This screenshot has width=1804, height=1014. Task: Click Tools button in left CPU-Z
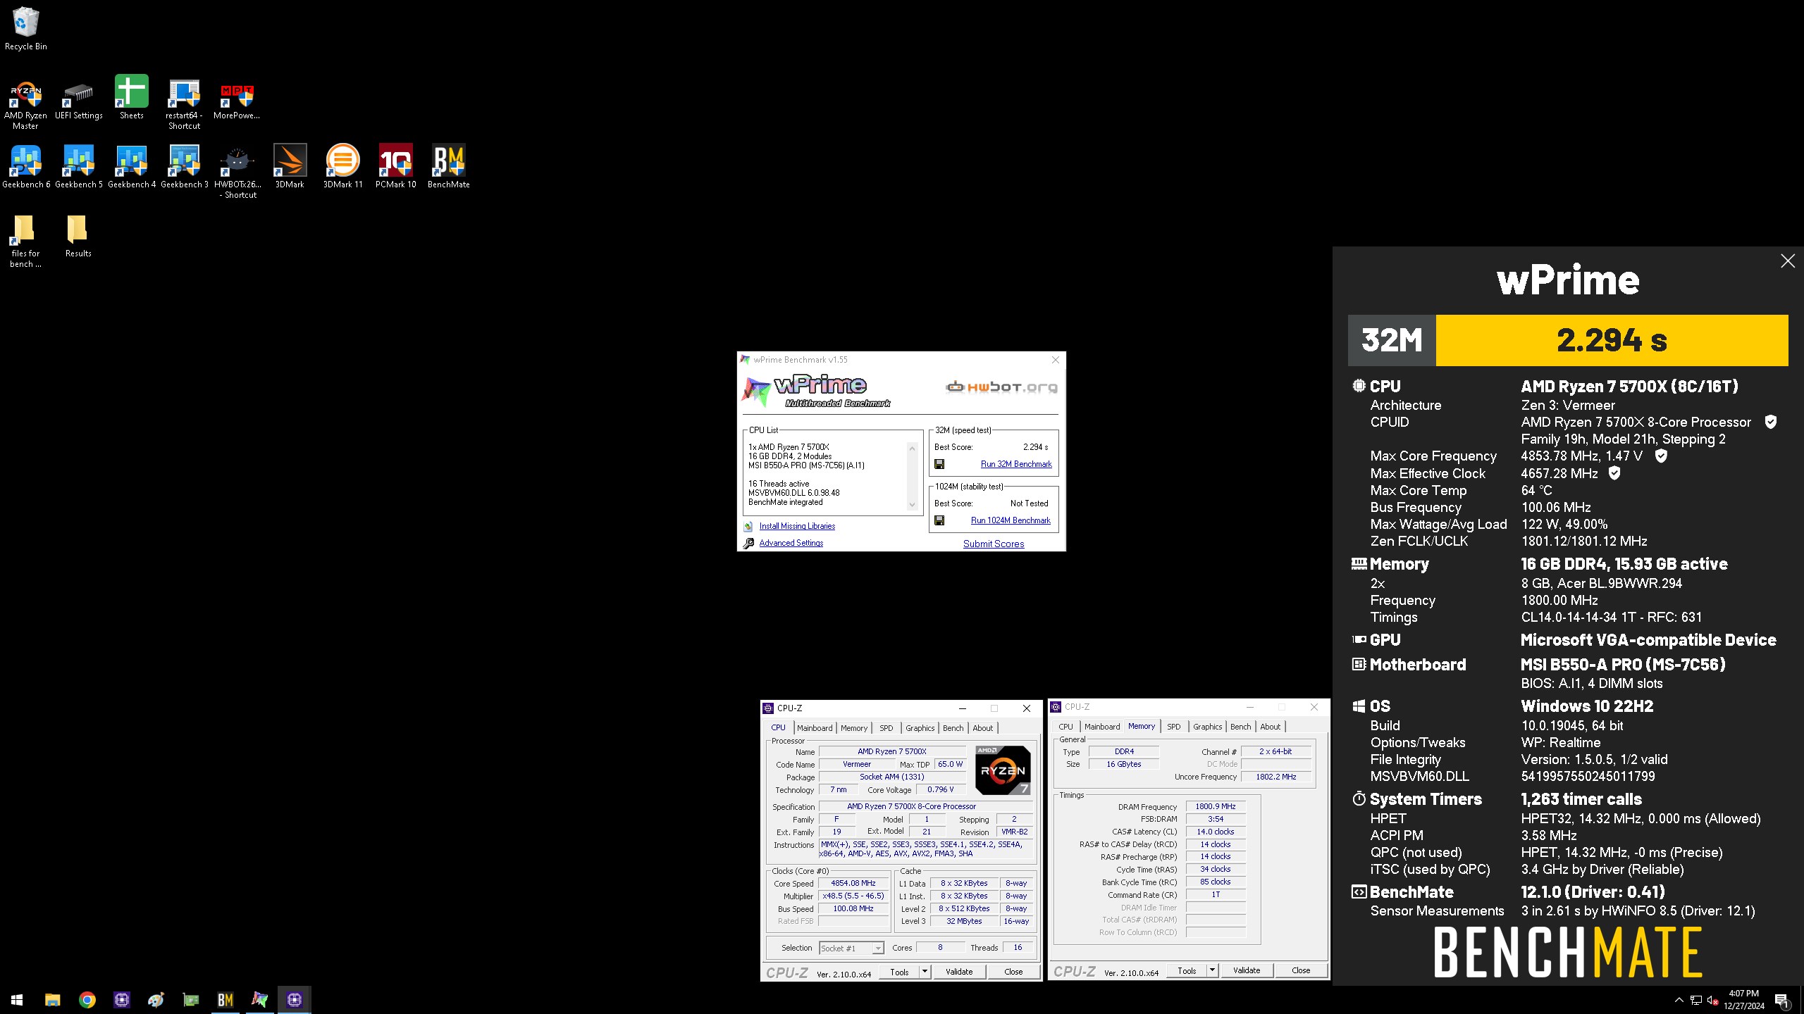899,972
